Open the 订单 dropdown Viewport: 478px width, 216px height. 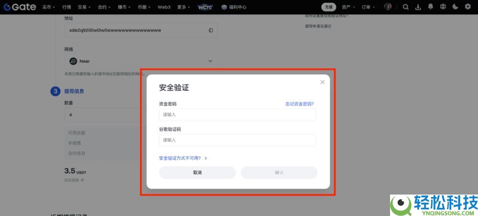coord(368,7)
